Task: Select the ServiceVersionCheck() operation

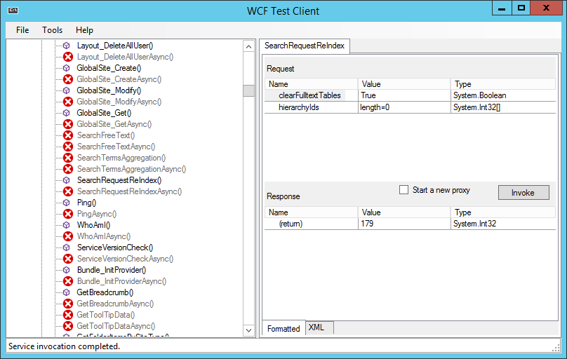Action: [115, 248]
